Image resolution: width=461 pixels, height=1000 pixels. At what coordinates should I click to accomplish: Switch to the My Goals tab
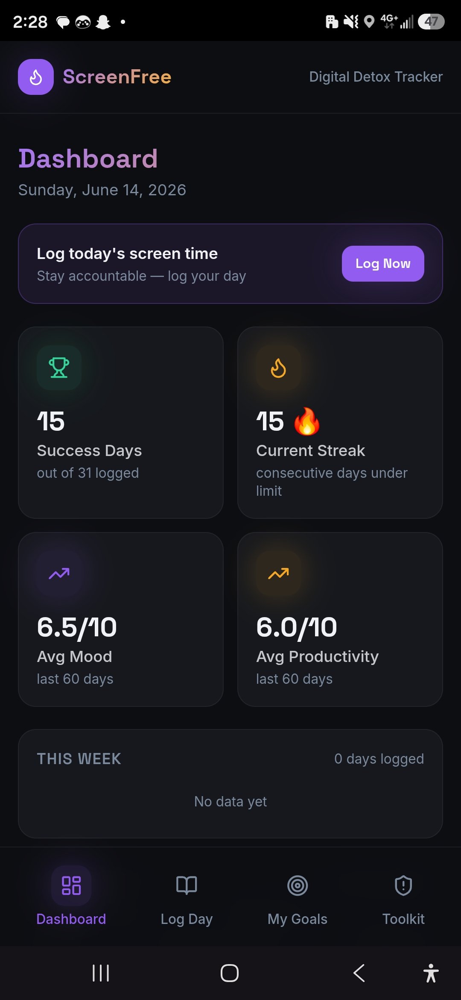click(x=298, y=896)
